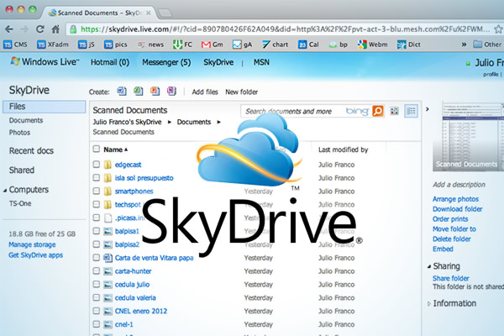Screen dimensions: 504x336
Task: Open the browser home page
Action: click(x=55, y=29)
